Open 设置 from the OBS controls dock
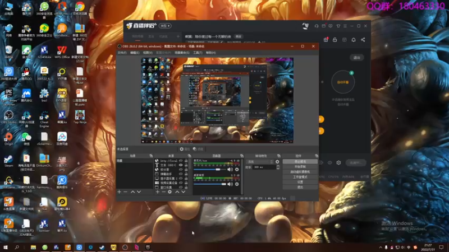 pos(300,182)
